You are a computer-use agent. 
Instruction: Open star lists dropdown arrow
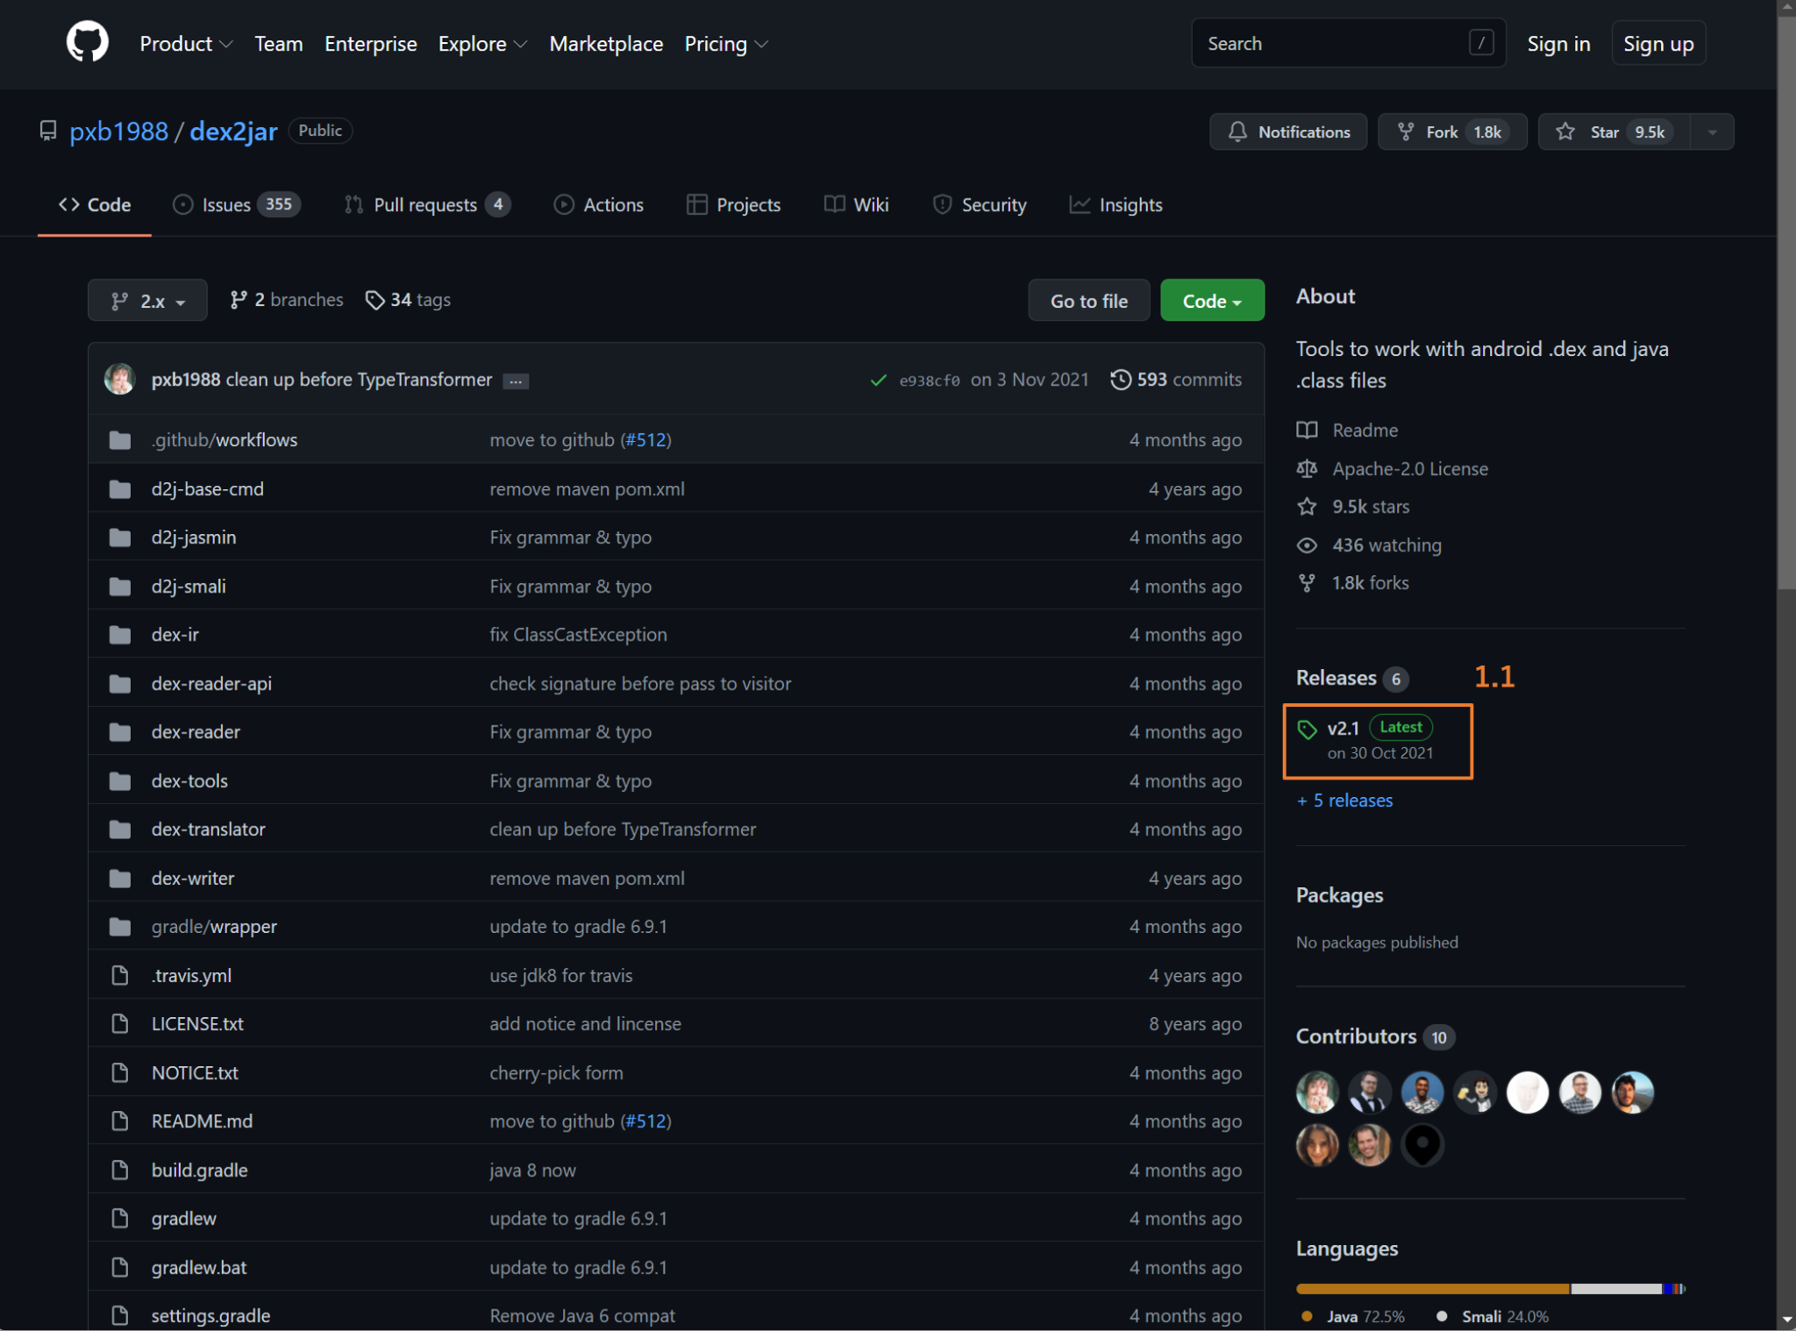tap(1712, 132)
